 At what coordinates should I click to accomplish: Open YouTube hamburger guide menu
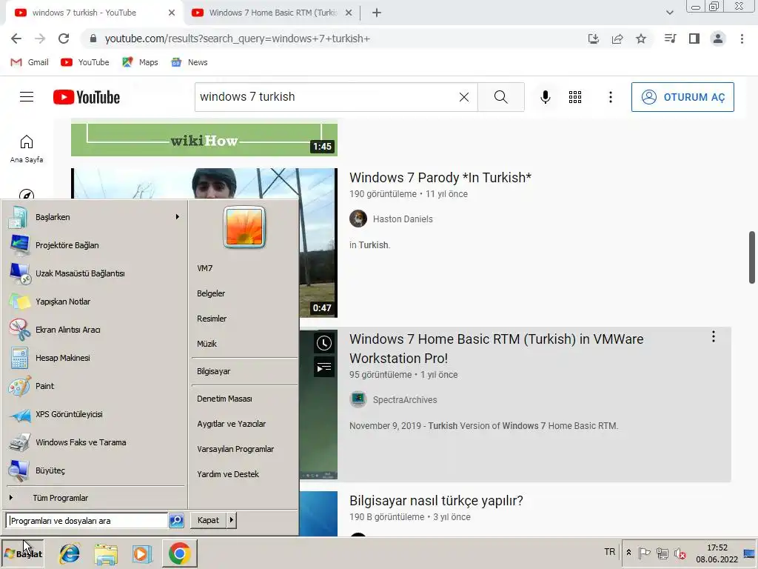pos(27,97)
